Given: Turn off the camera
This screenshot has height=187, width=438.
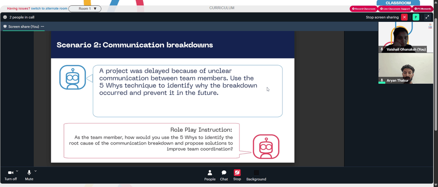Looking at the screenshot, I should click(11, 176).
